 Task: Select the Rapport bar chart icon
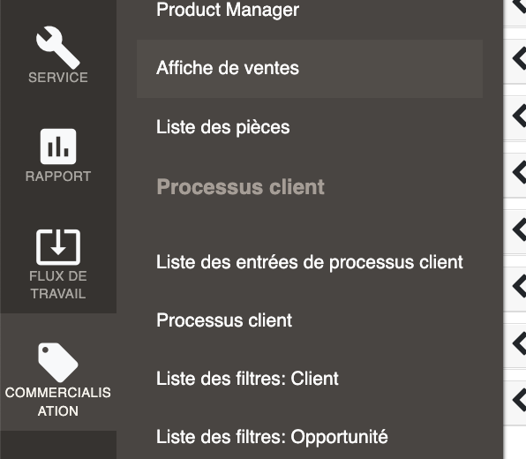[x=58, y=147]
